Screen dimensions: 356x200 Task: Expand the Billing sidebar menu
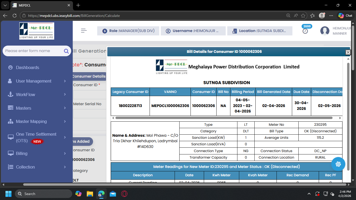pos(22,153)
